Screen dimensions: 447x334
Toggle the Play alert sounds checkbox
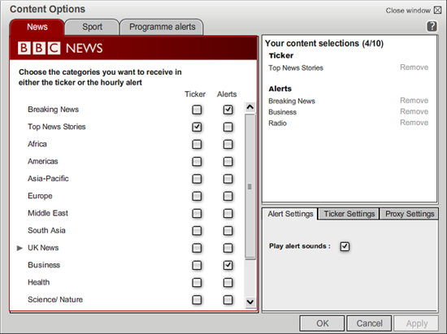pyautogui.click(x=345, y=246)
